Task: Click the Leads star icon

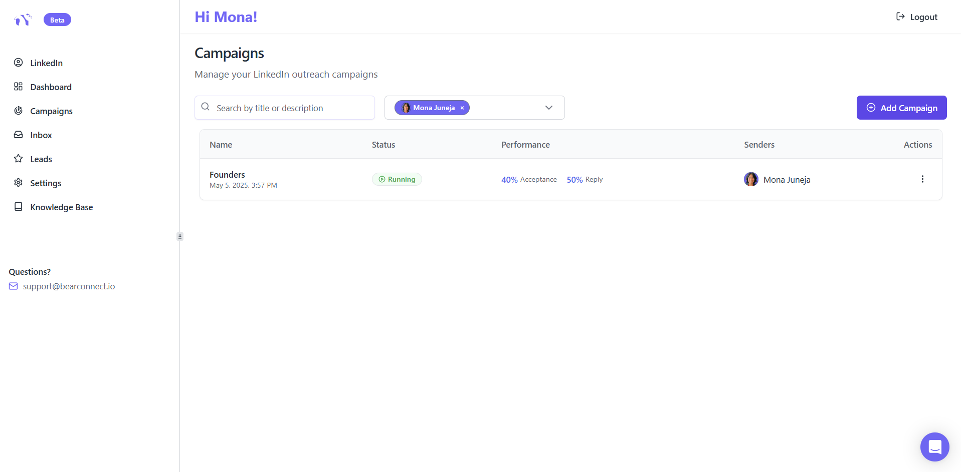Action: pos(19,159)
